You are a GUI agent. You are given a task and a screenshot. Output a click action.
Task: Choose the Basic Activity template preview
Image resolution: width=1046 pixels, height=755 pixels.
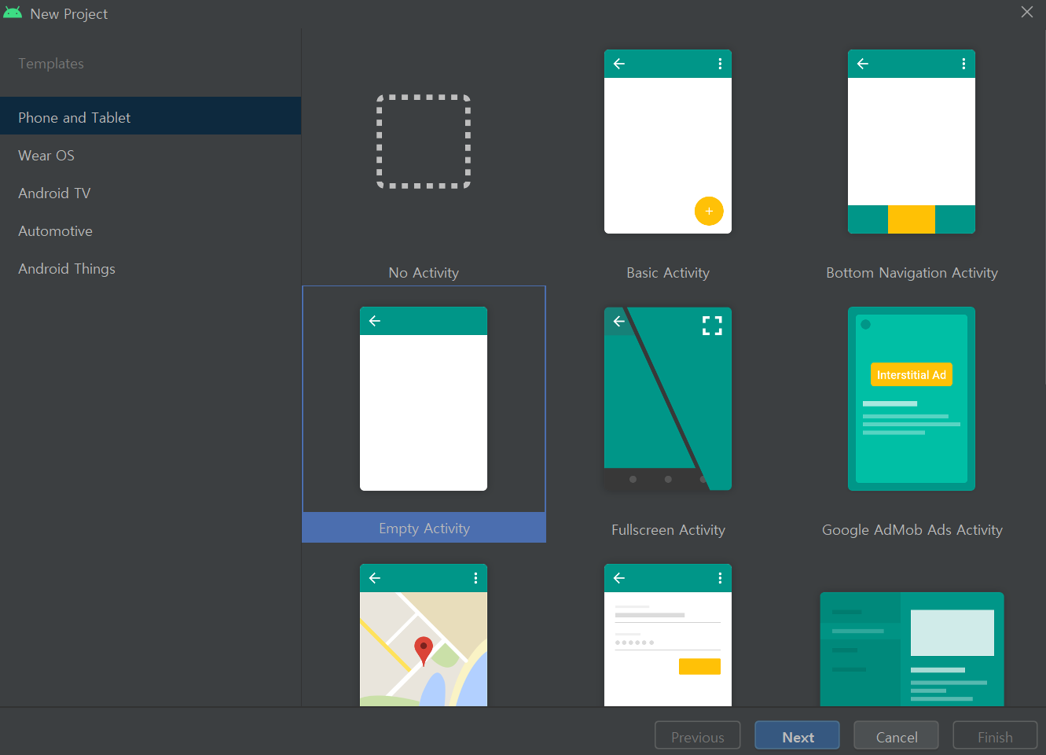coord(668,142)
